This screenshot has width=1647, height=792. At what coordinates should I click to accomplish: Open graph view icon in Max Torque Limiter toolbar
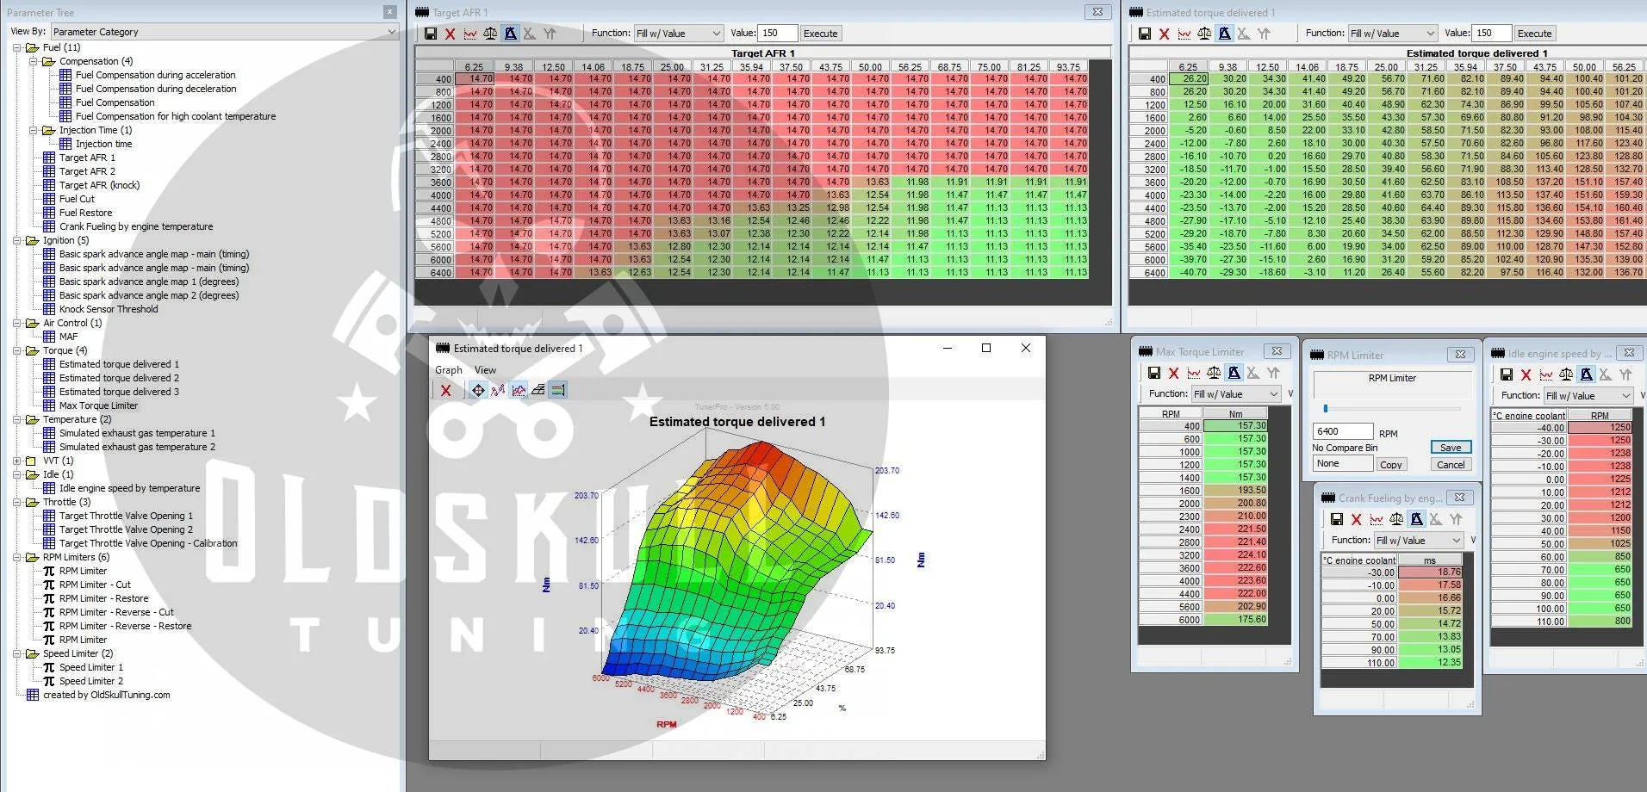1193,373
